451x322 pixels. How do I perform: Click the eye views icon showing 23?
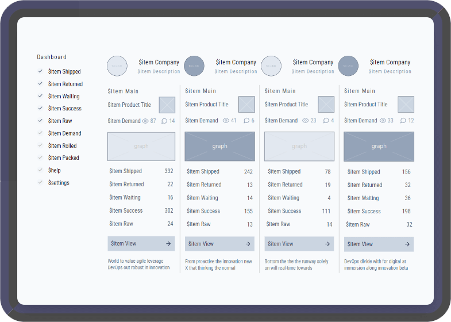click(305, 121)
